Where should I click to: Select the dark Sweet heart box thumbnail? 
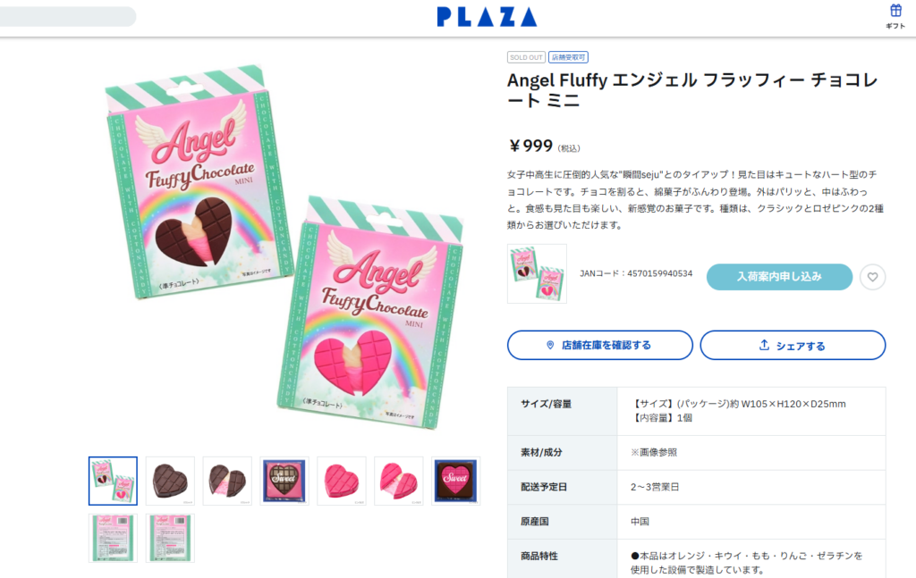(x=284, y=481)
